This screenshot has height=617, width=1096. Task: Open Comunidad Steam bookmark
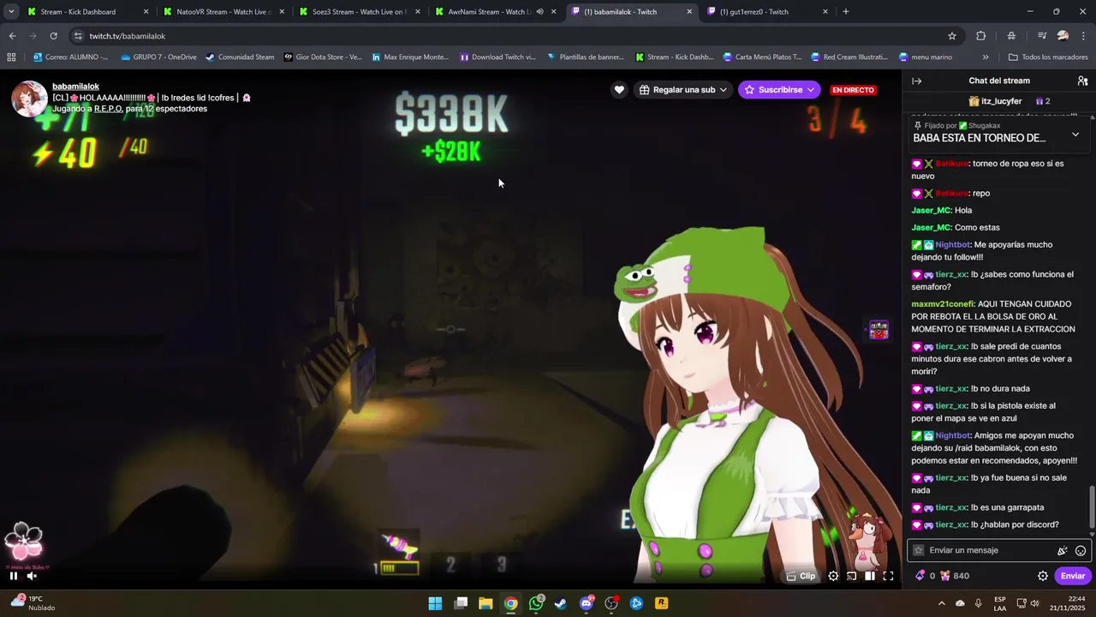pos(240,57)
